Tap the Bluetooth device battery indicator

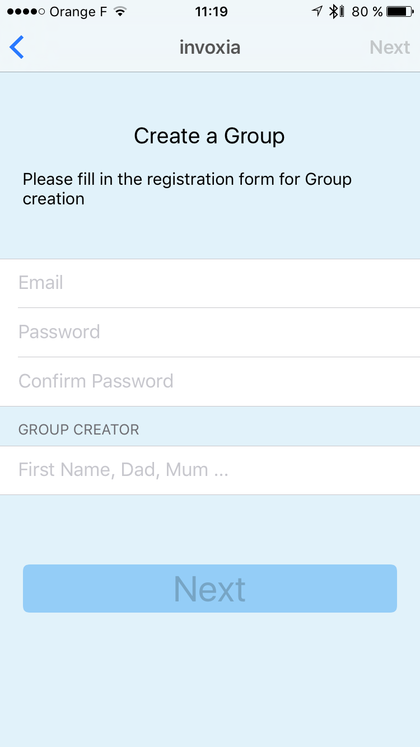(x=342, y=11)
